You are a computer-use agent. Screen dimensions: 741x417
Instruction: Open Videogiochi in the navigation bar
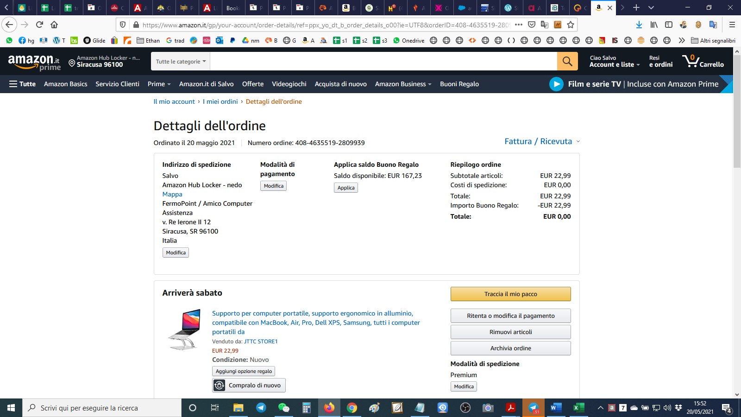[x=289, y=84]
